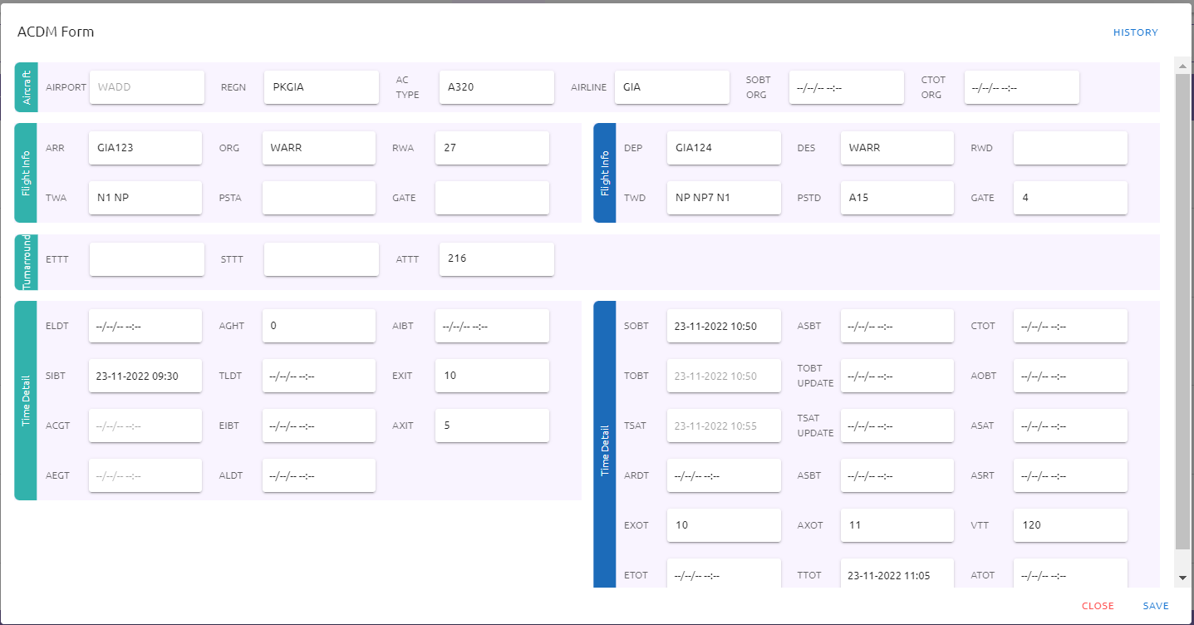Open the SOBT ORG date field
The height and width of the screenshot is (625, 1194).
click(x=846, y=86)
